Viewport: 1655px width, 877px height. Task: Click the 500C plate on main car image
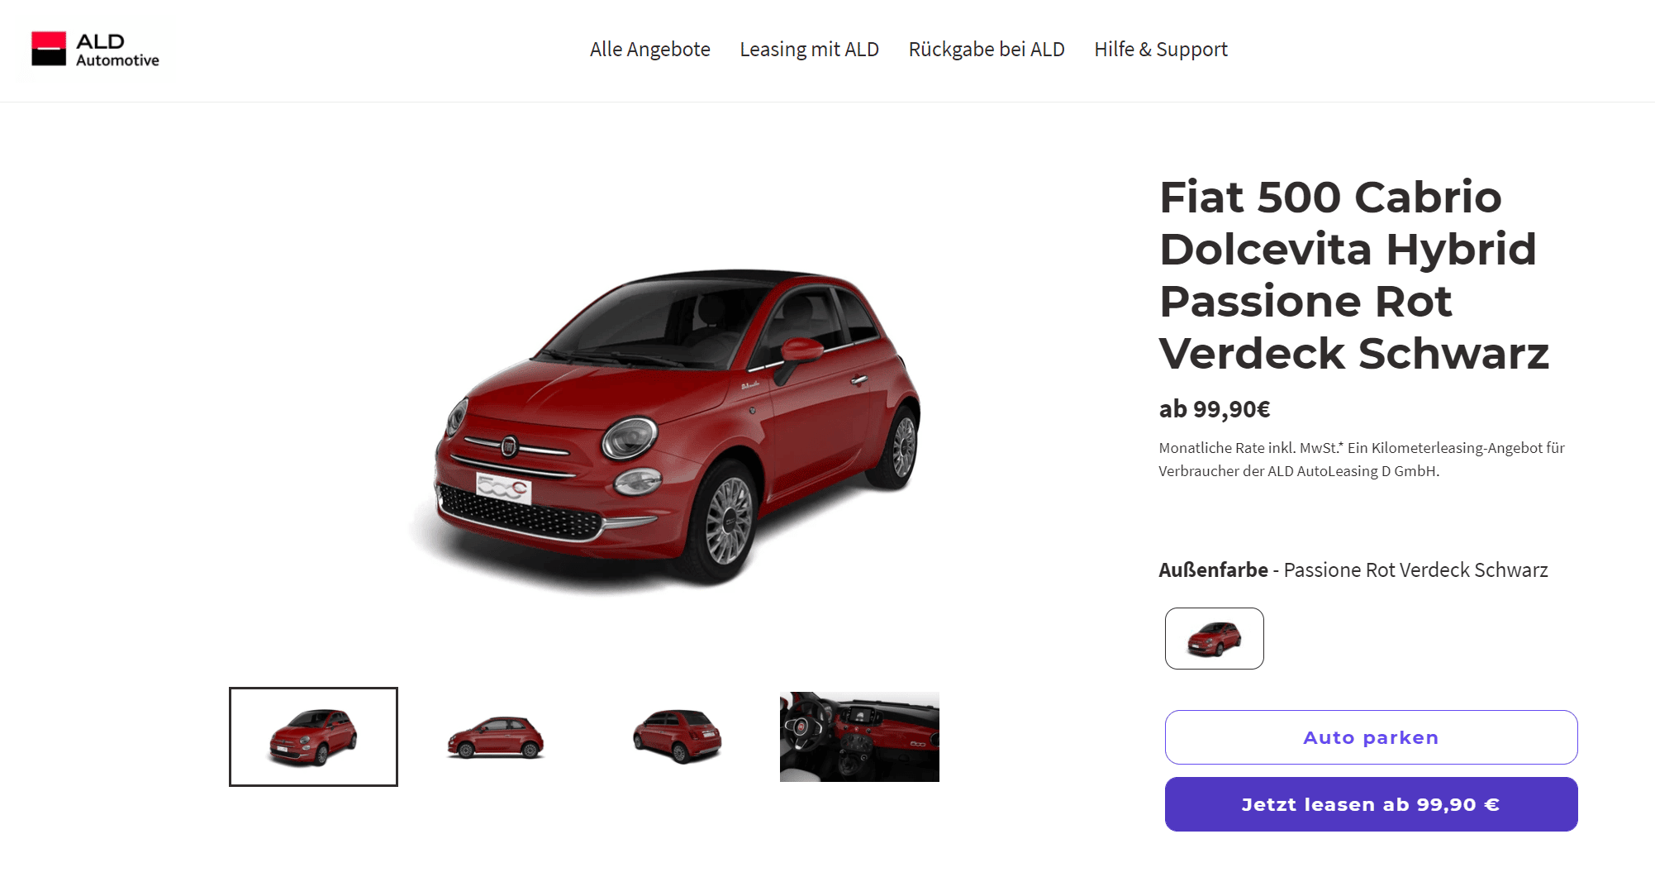coord(503,489)
